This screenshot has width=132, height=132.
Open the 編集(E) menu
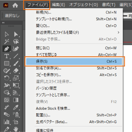click(x=58, y=5)
